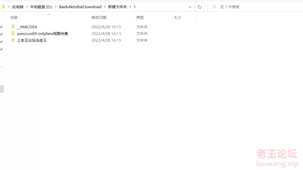Sort by 类型 column header
This screenshot has height=170, width=303.
pos(140,17)
